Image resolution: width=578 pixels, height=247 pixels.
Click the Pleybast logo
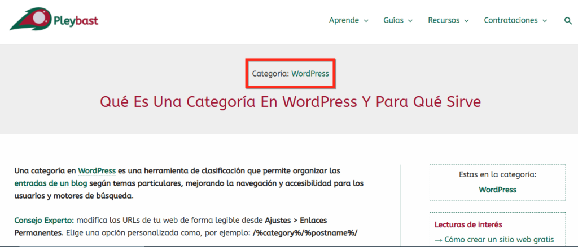(54, 20)
